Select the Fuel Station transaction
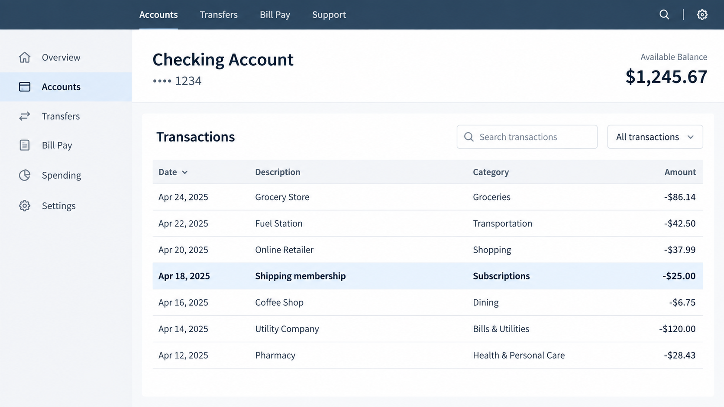 pyautogui.click(x=428, y=223)
